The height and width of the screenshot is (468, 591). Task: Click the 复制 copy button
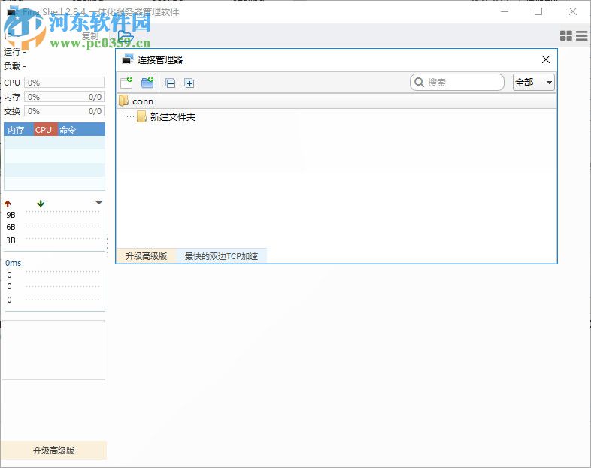(90, 36)
